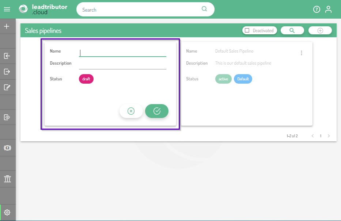The image size is (341, 221).
Task: Open three-dot menu on Default Sales Pipeline
Action: (302, 53)
